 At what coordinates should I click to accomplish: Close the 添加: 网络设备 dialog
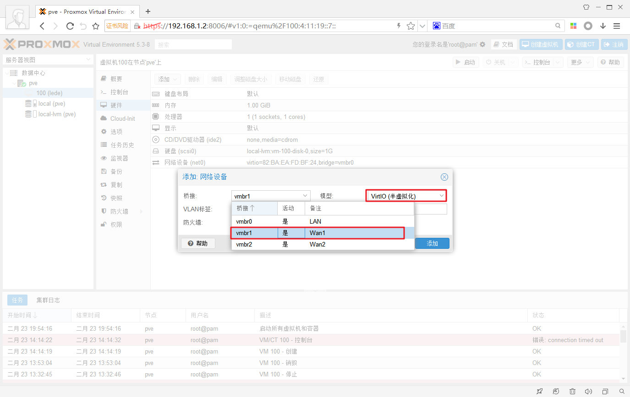point(444,177)
